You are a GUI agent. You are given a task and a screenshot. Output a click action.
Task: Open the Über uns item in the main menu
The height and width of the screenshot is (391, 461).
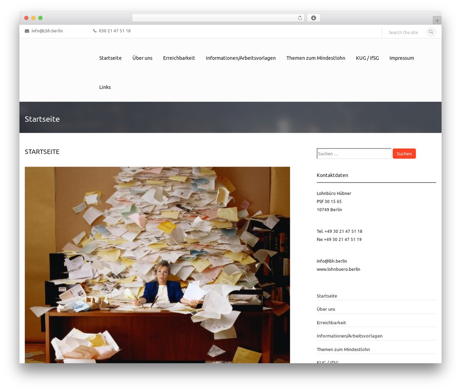point(142,58)
